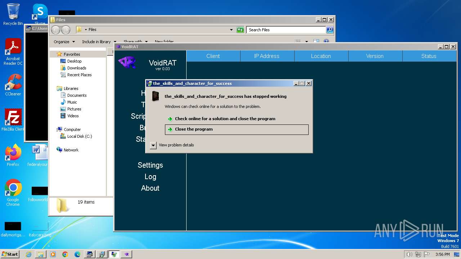Image resolution: width=461 pixels, height=259 pixels.
Task: Open Acrobat Reader DC desktop shortcut
Action: click(x=13, y=51)
